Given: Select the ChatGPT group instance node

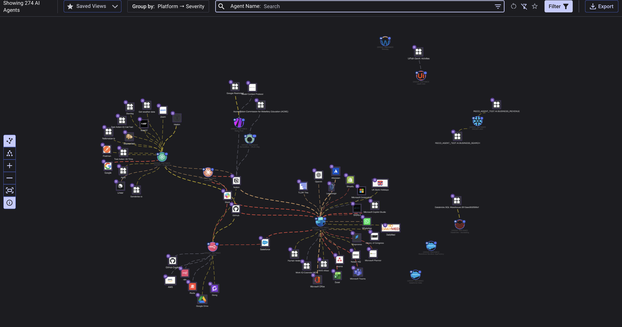Looking at the screenshot, I should [x=162, y=157].
